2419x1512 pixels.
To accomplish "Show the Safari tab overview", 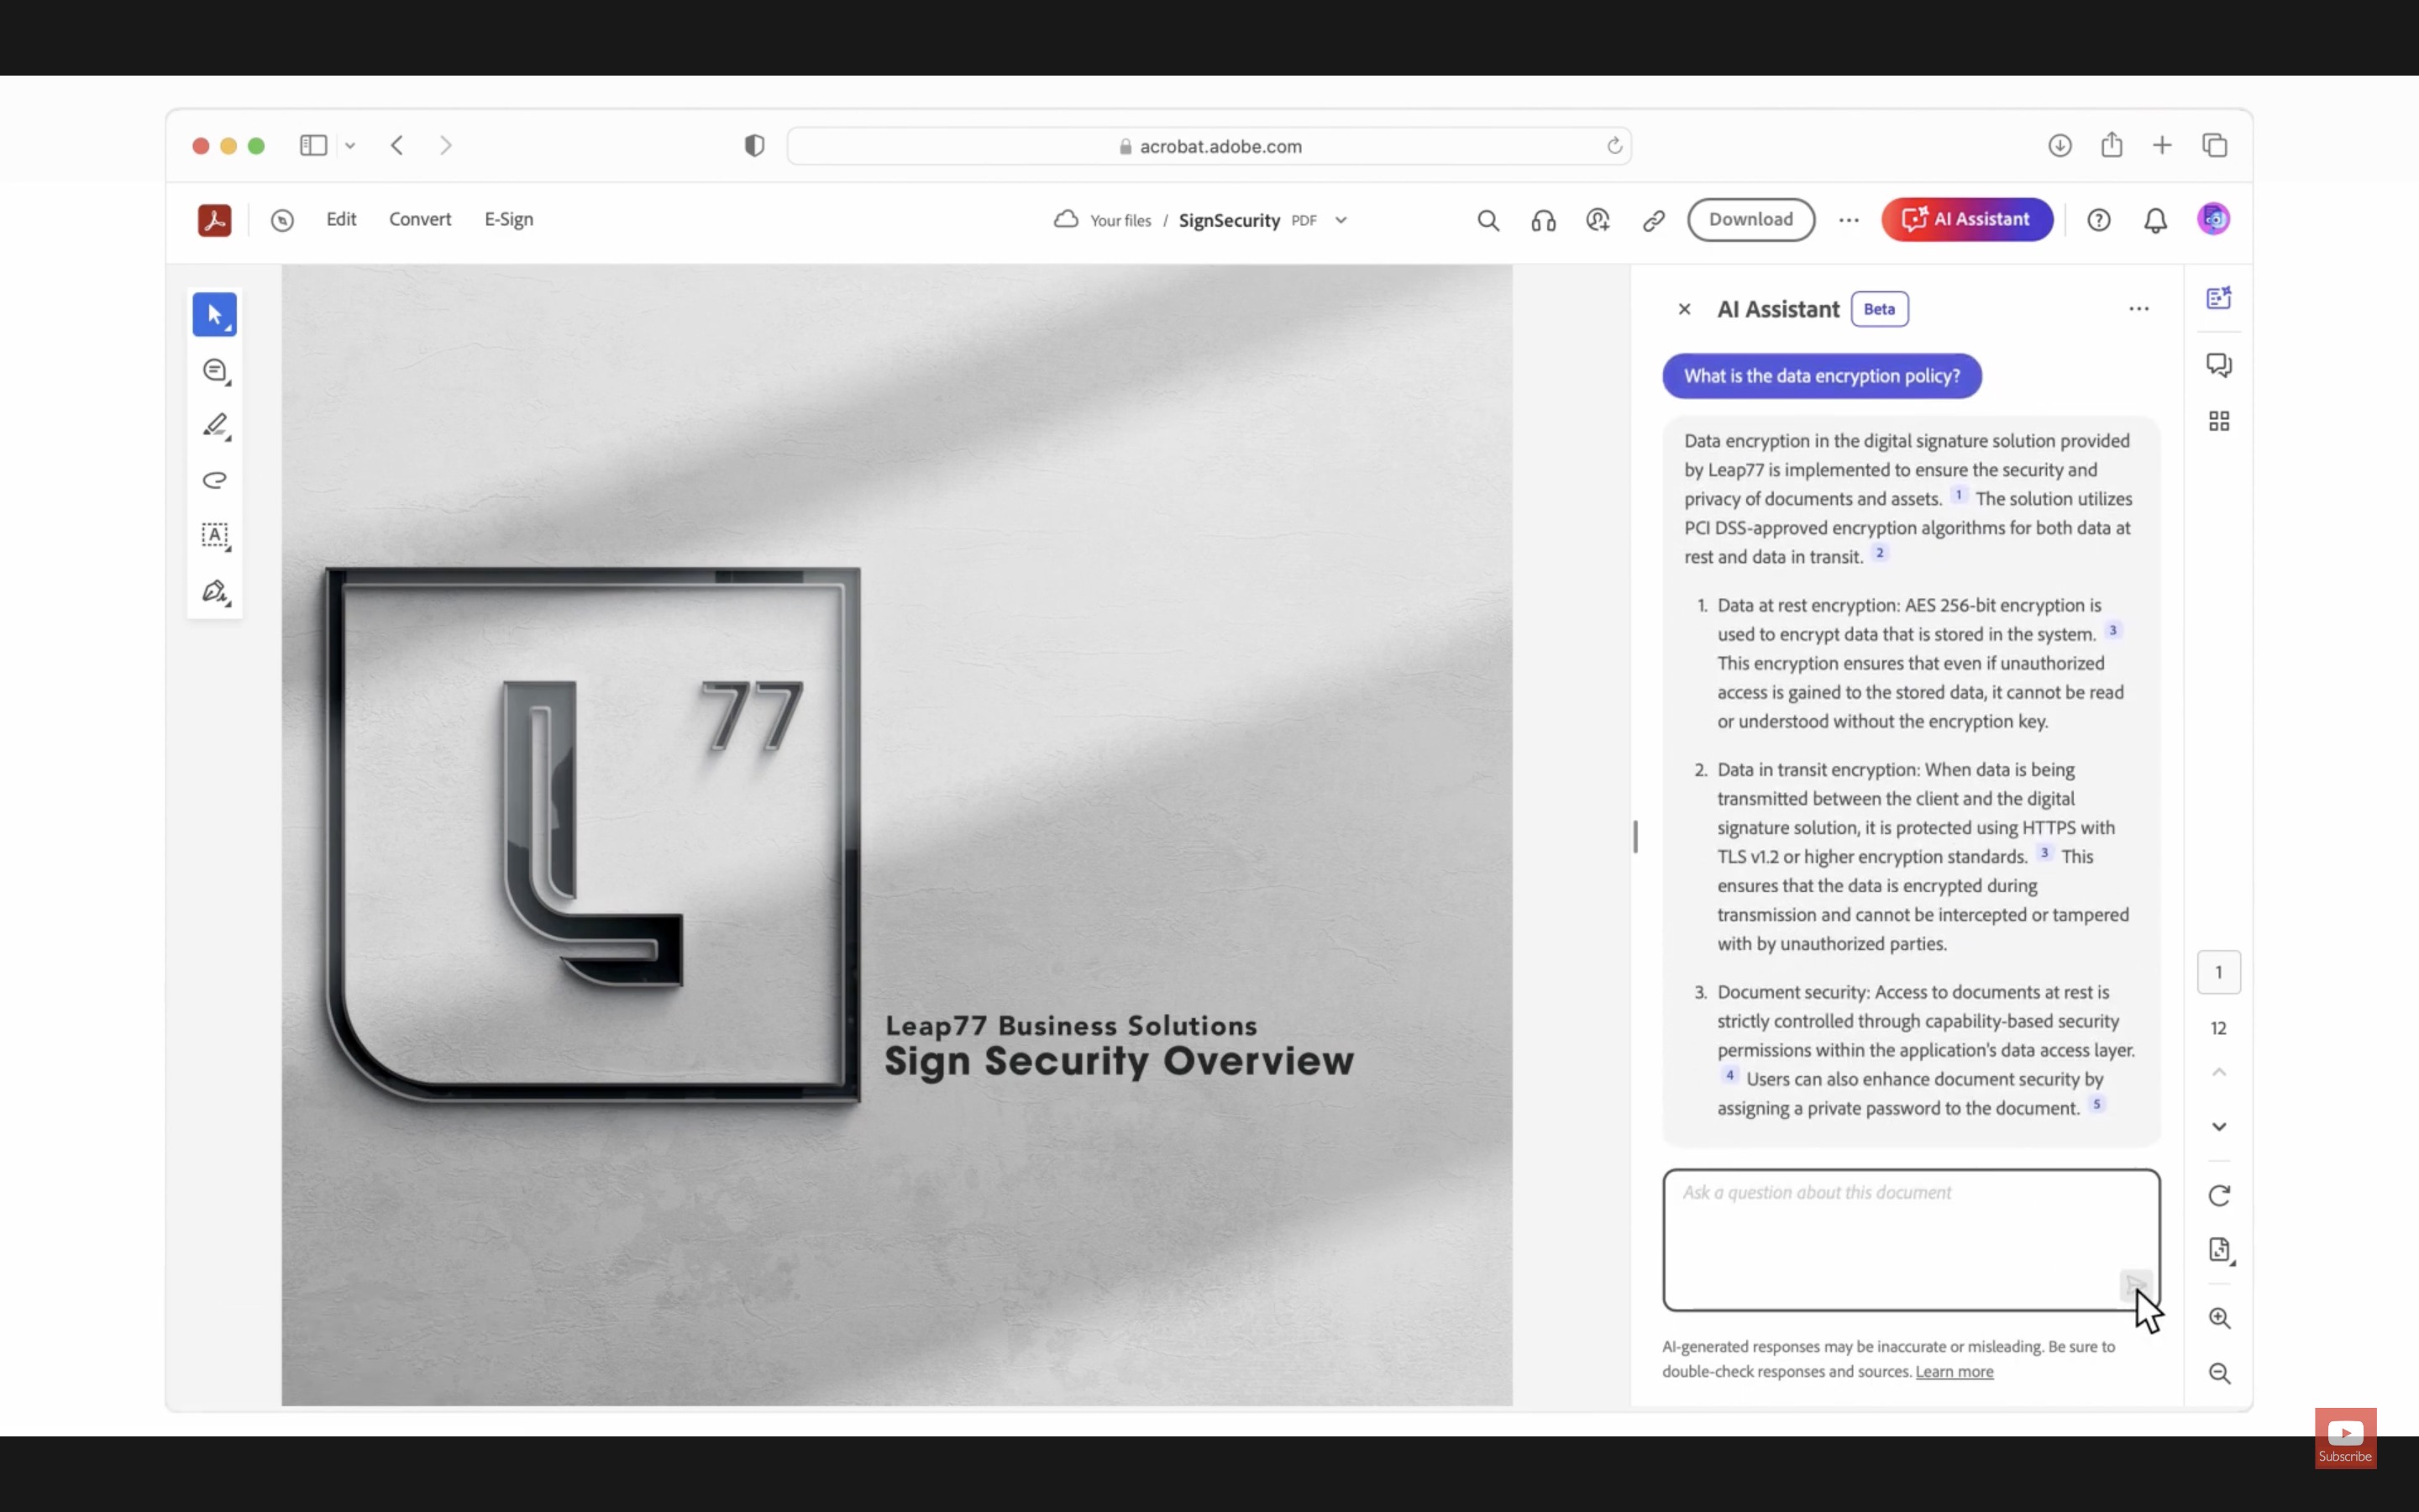I will click(x=2214, y=146).
